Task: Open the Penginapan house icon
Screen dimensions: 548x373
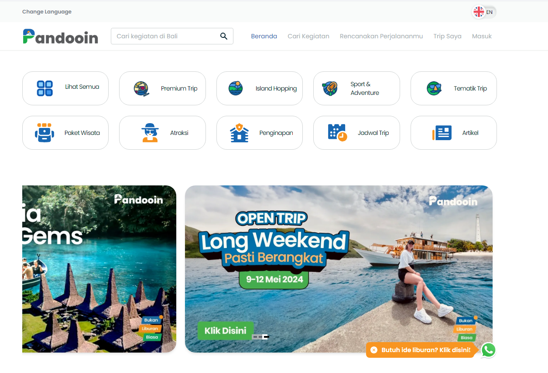Action: [239, 133]
